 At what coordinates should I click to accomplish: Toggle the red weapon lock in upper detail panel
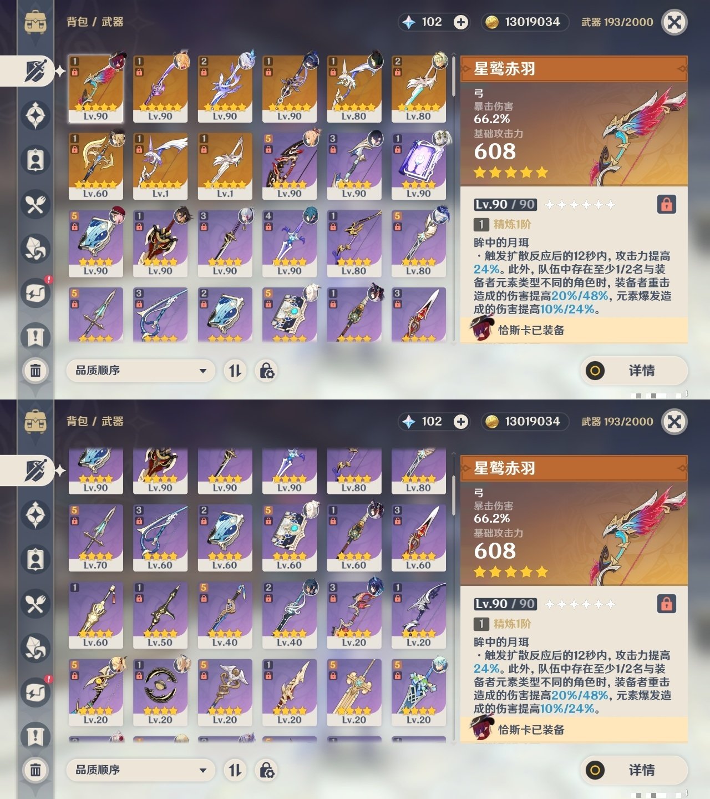click(666, 204)
